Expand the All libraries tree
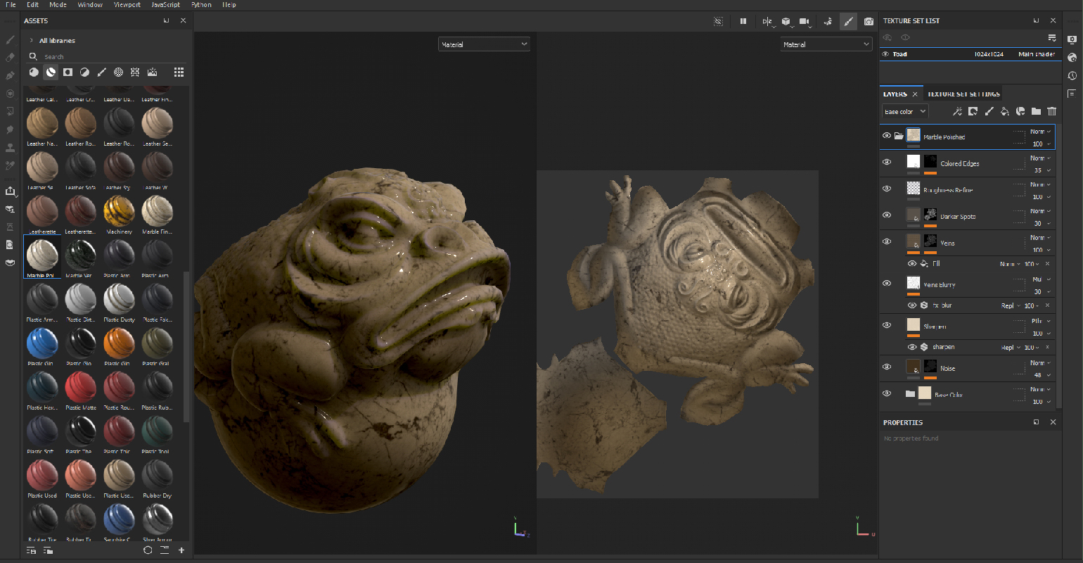Screen dimensions: 1083x563 [x=32, y=41]
